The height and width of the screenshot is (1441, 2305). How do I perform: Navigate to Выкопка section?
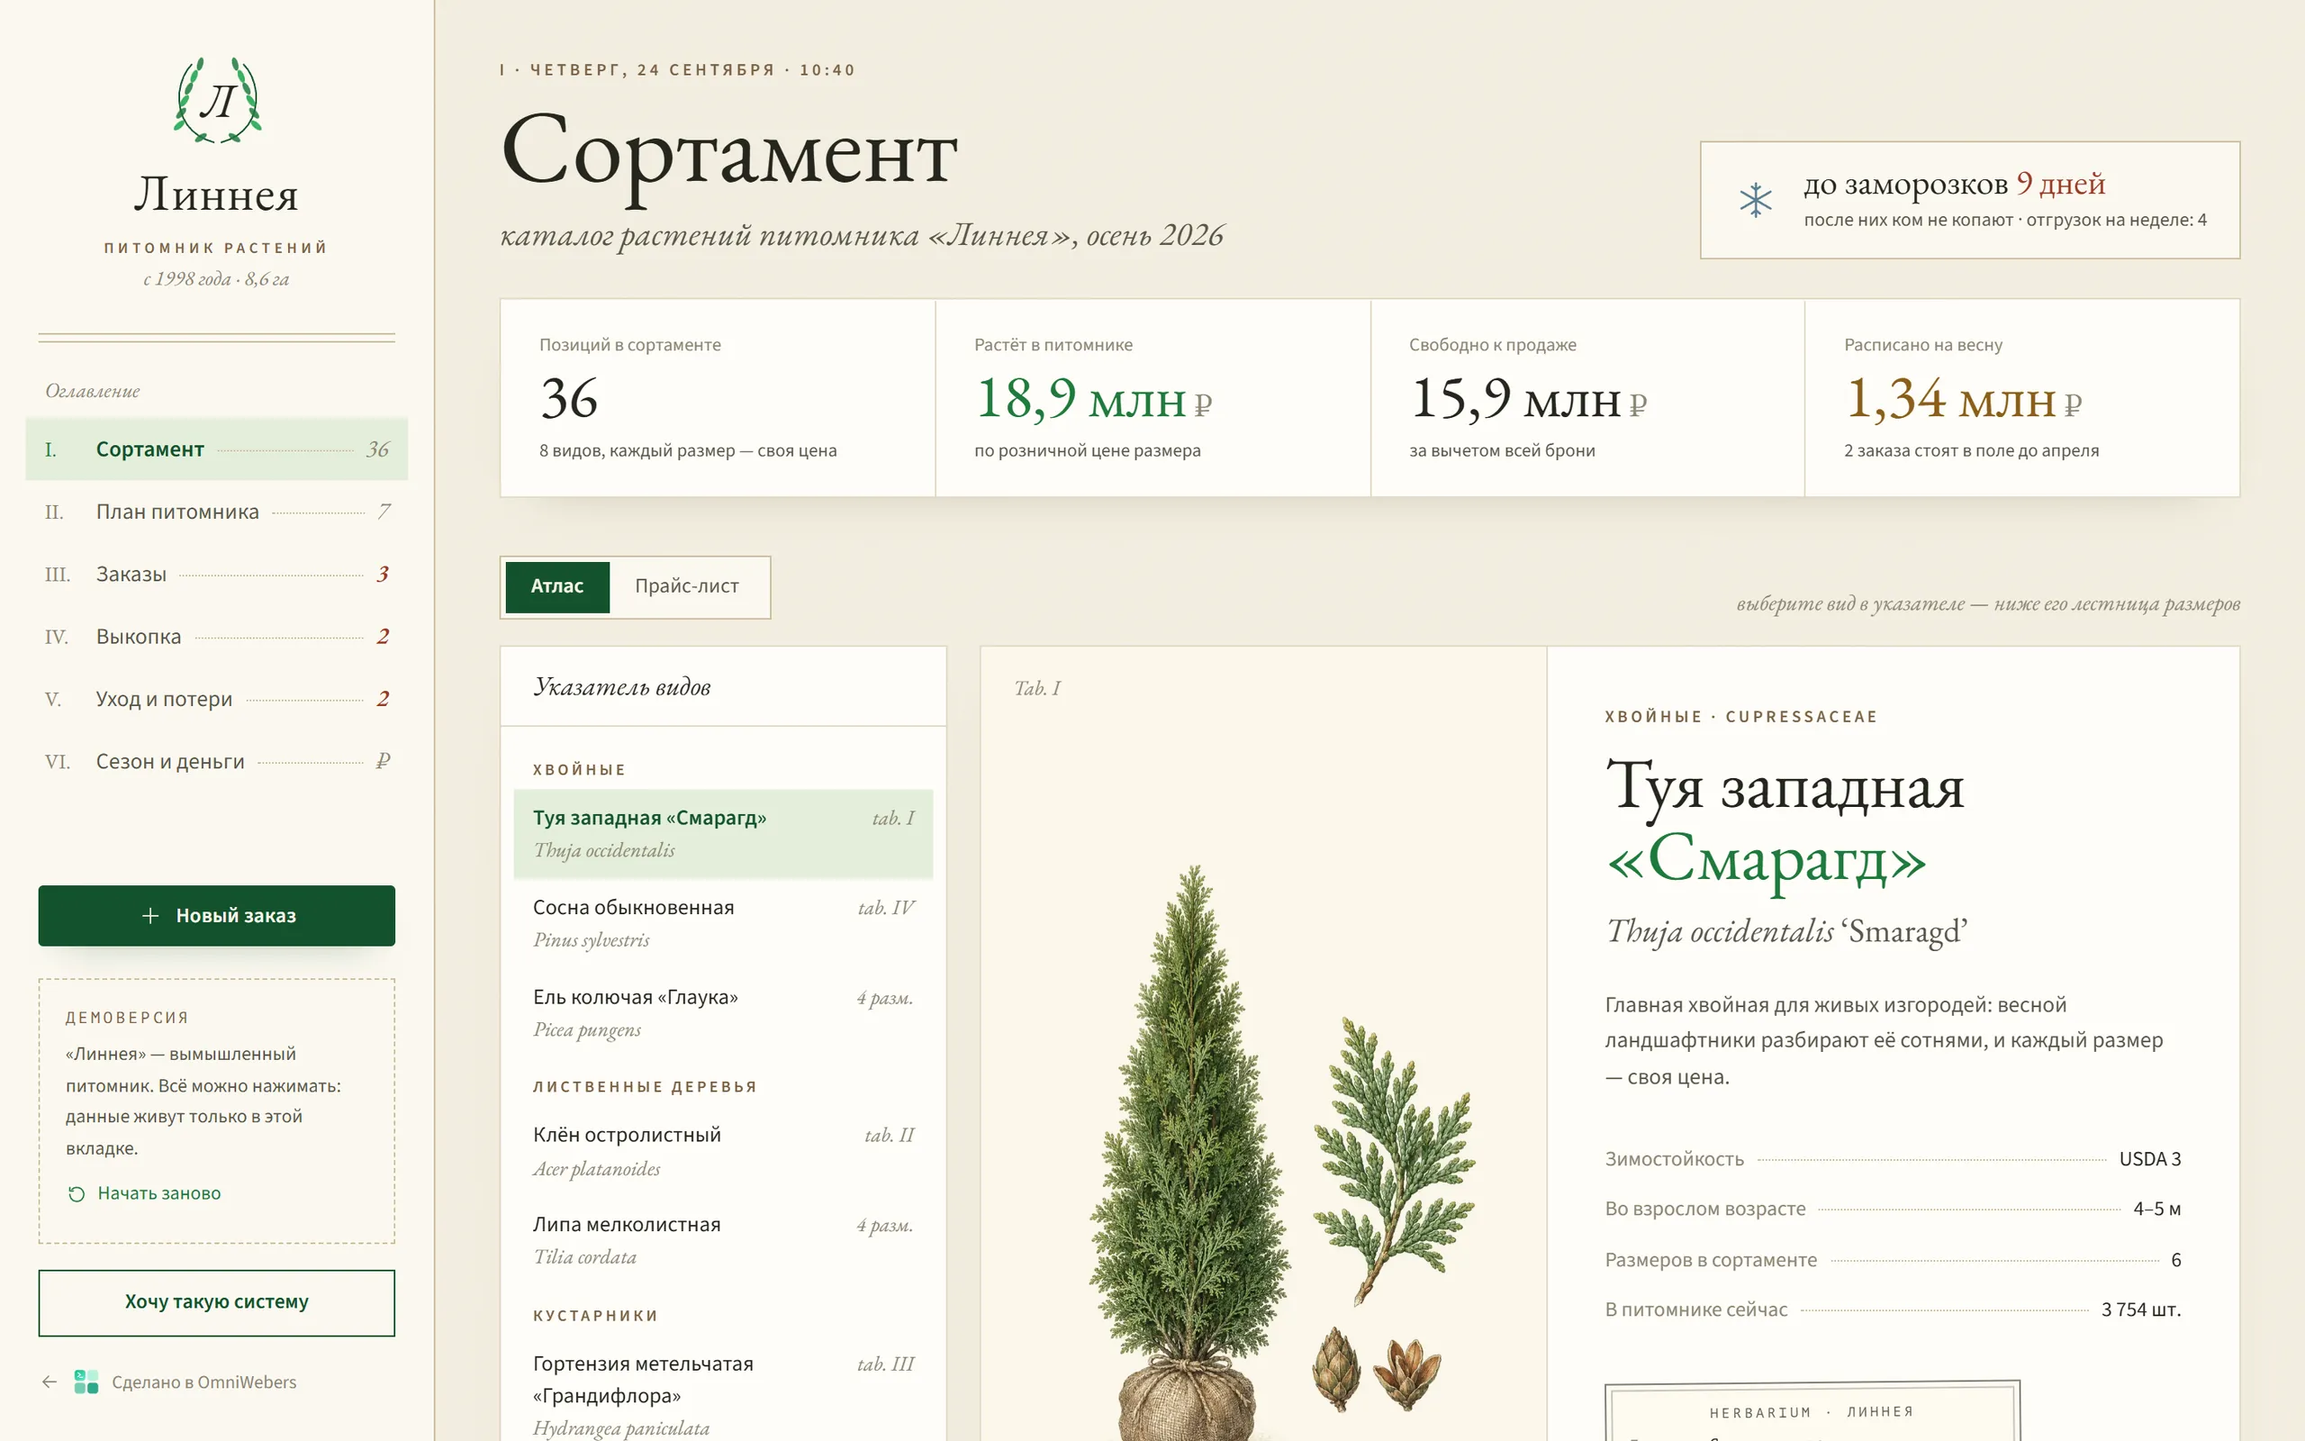217,637
